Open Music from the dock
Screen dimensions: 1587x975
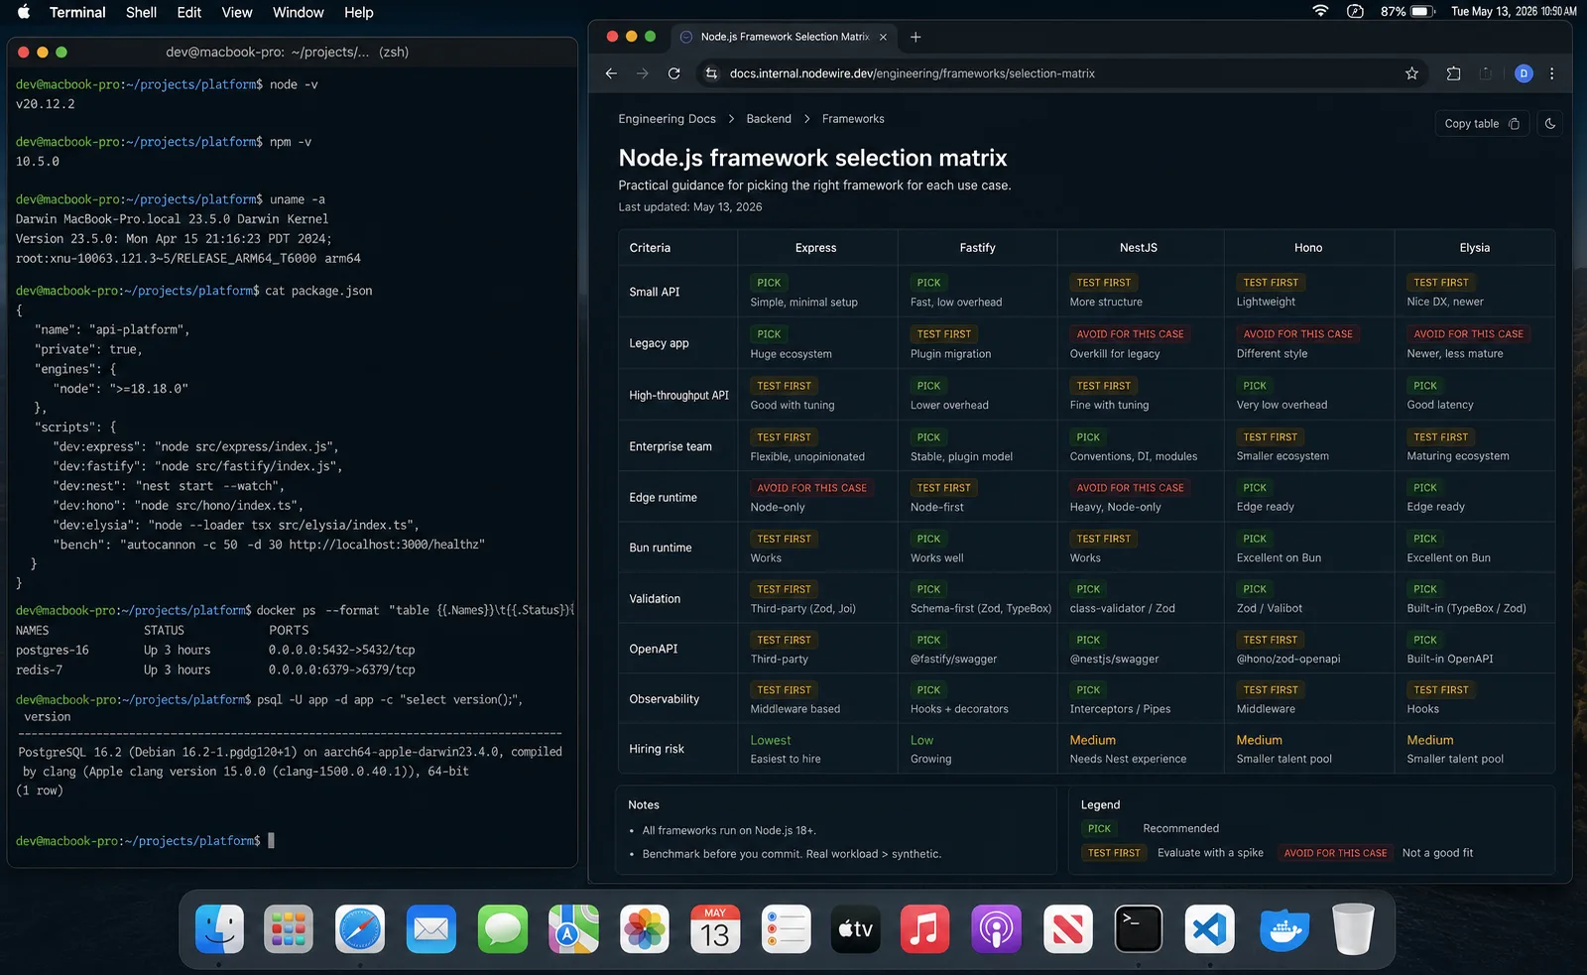click(924, 929)
